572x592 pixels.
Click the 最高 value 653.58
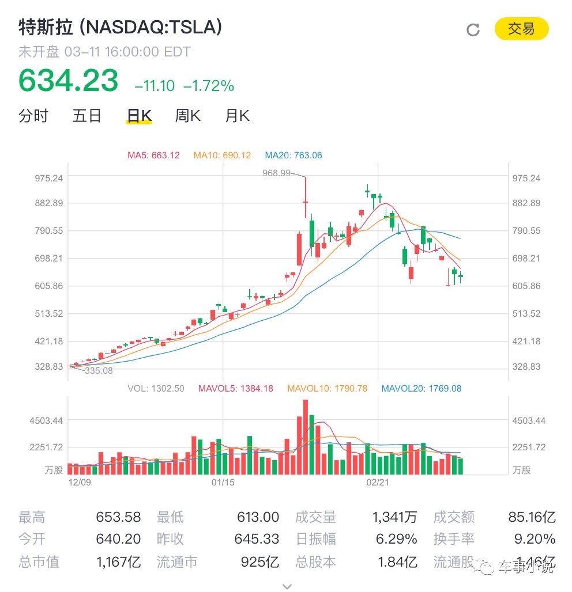click(x=118, y=517)
